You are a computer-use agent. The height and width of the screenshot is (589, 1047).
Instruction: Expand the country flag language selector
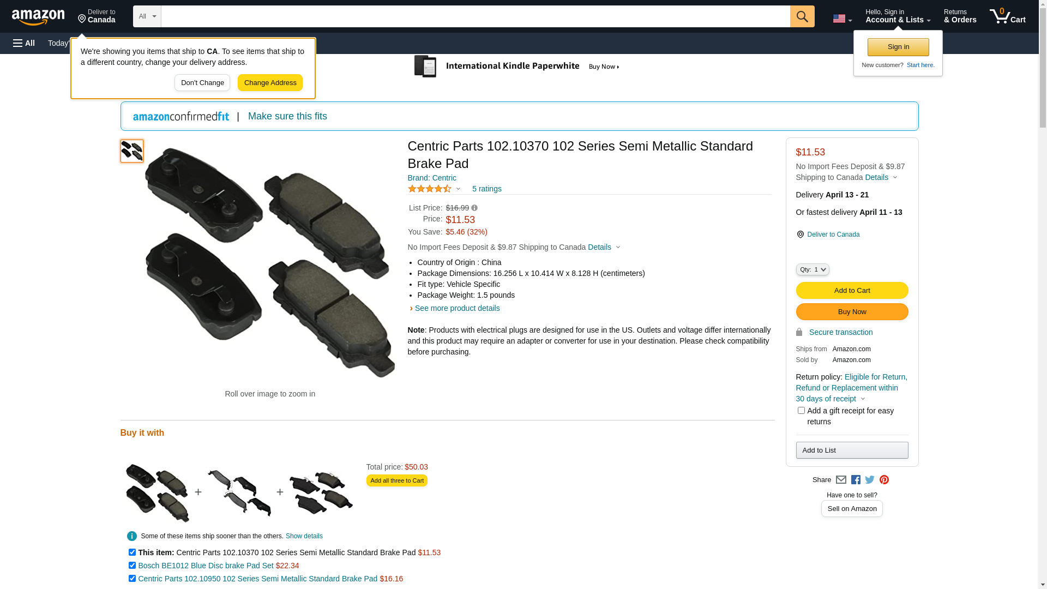click(x=842, y=19)
